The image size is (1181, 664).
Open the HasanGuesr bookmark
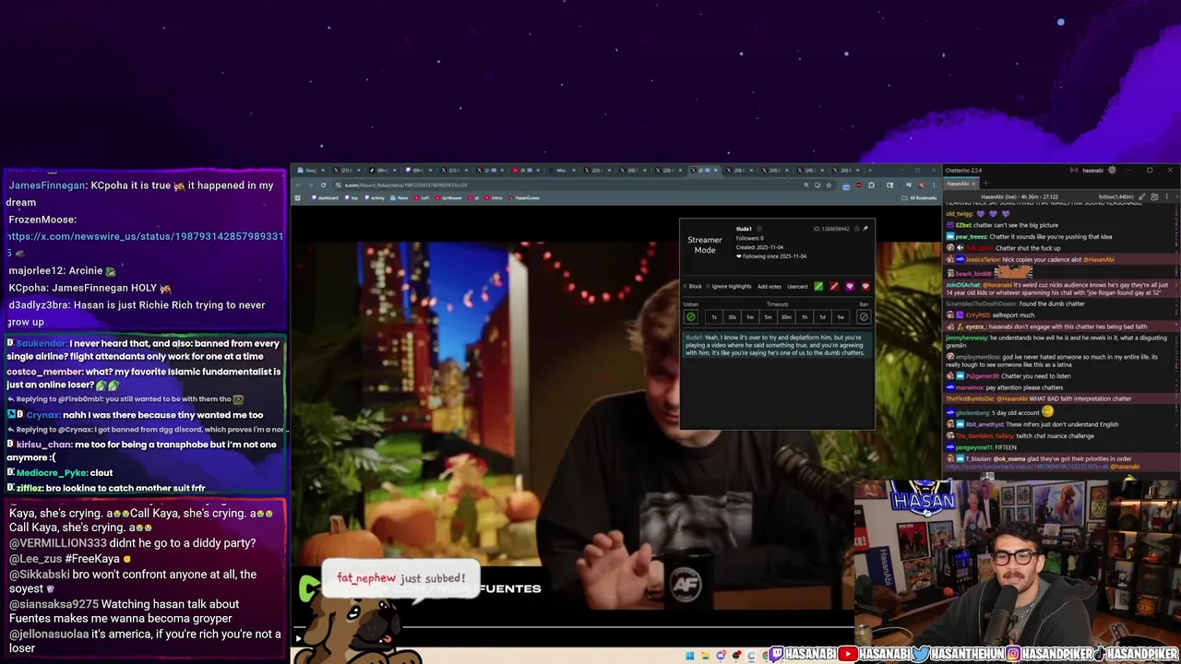pos(522,198)
